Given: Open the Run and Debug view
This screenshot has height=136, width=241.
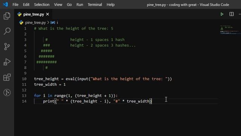Looking at the screenshot, I should [7, 62].
